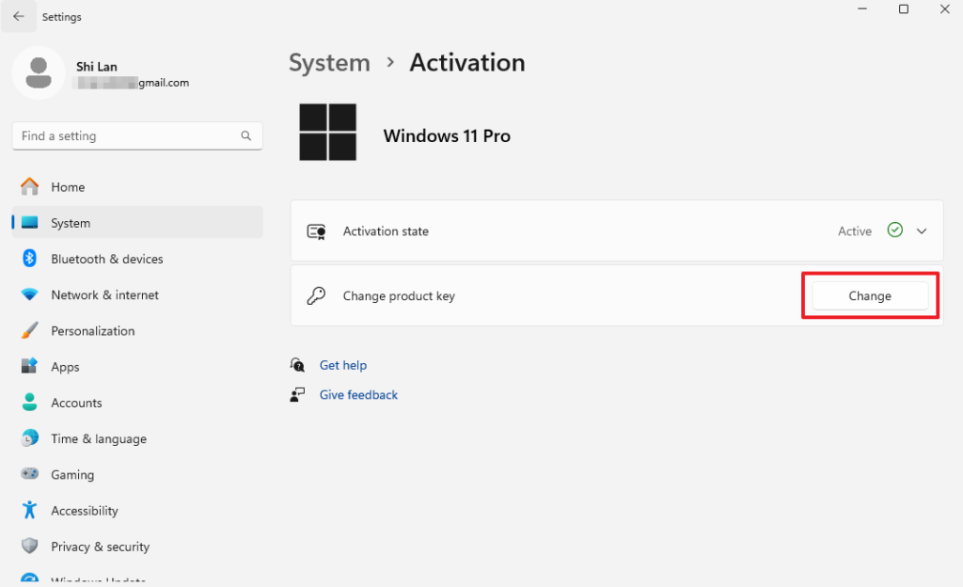Open the search magnifier in Find a setting

[245, 135]
